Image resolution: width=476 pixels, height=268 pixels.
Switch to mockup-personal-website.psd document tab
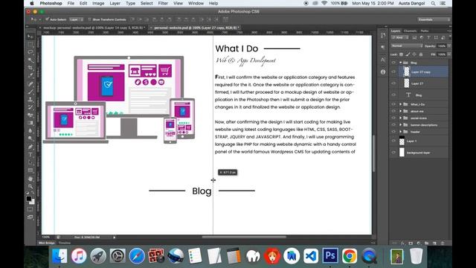click(x=94, y=28)
